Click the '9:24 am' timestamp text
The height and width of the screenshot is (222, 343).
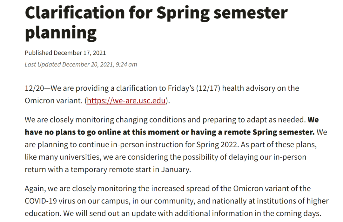126,65
